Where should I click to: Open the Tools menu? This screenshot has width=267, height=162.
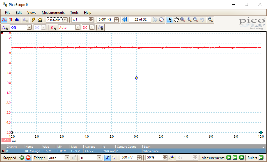[74, 13]
